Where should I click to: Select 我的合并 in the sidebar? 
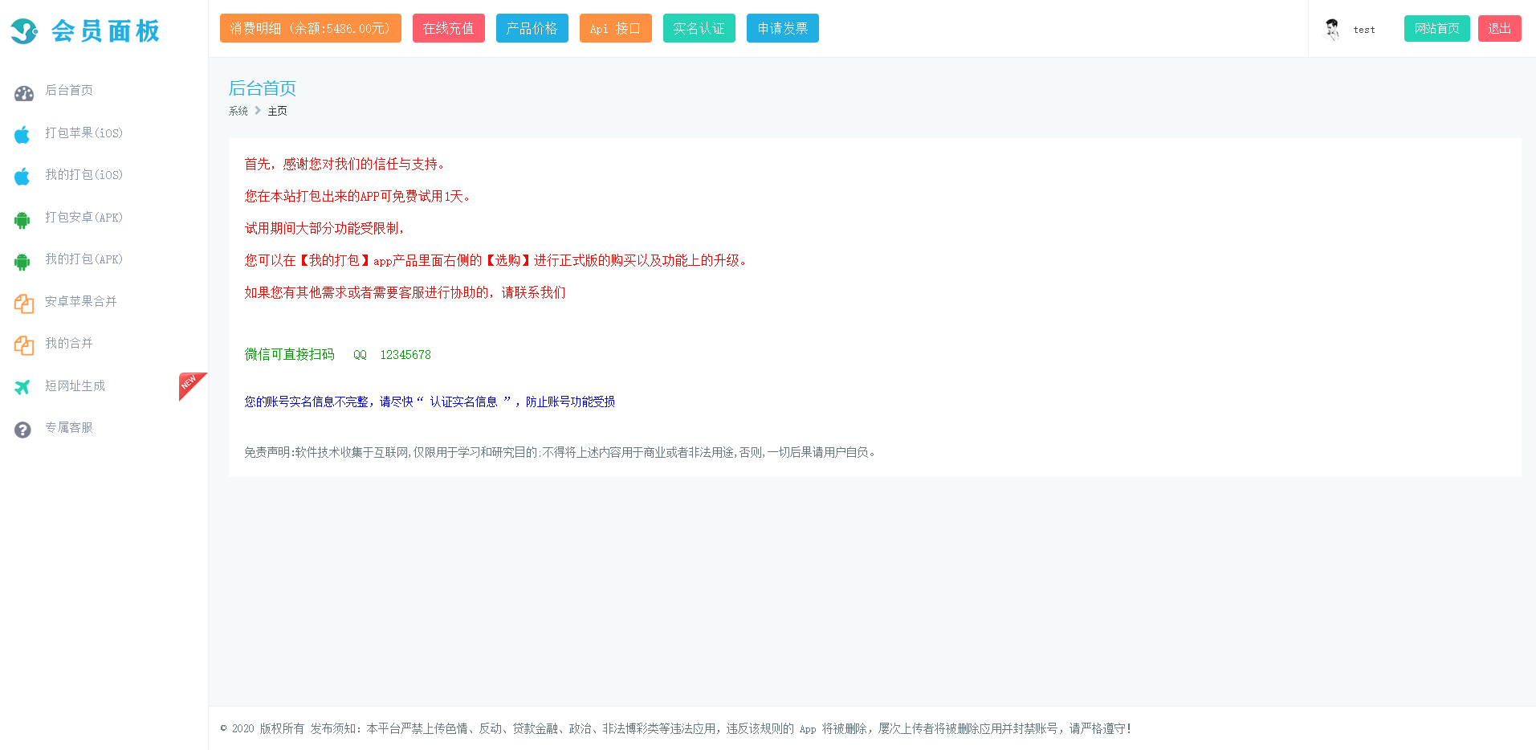[x=69, y=344]
